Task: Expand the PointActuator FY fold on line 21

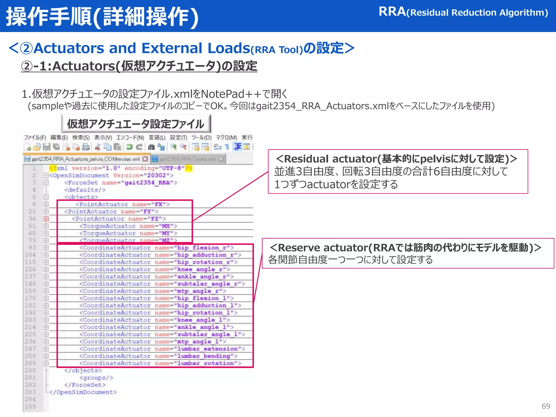Action: [46, 211]
